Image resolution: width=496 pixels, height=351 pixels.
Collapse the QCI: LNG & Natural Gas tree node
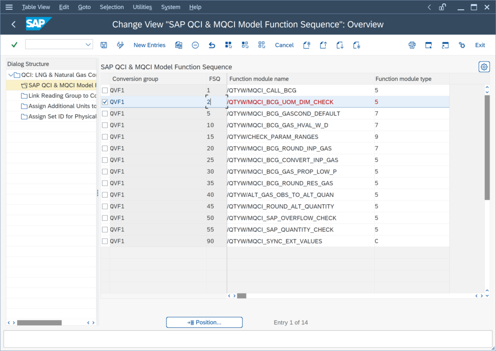(11, 75)
